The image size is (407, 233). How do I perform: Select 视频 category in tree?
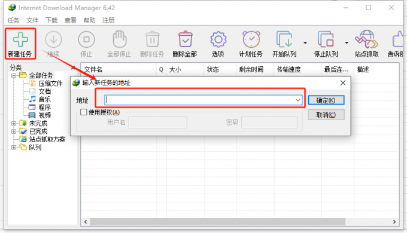tap(45, 115)
